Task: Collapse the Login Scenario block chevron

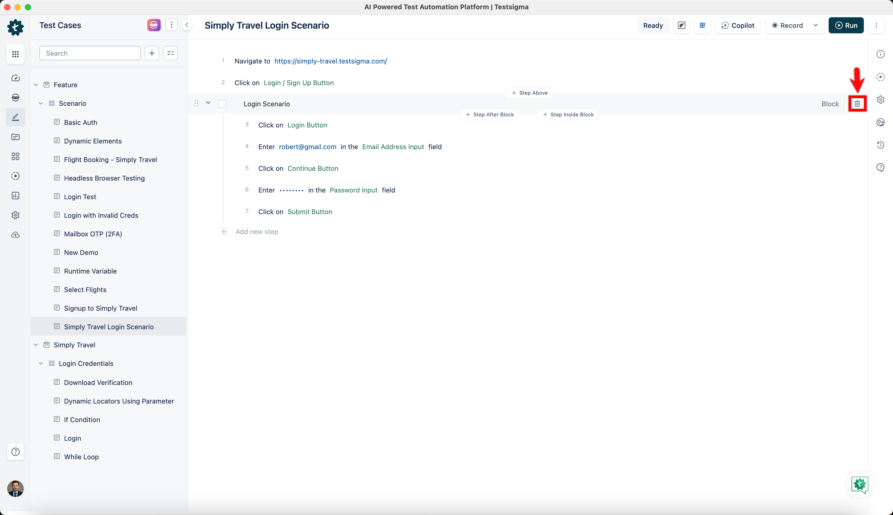Action: (x=208, y=103)
